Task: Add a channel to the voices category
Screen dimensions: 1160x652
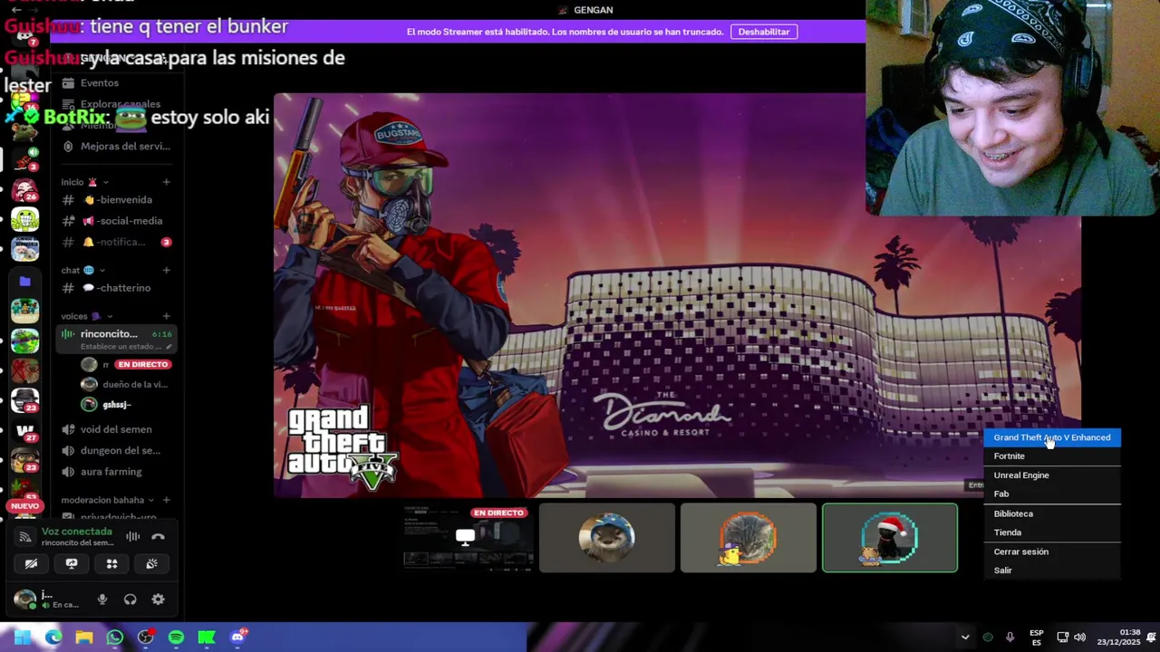Action: 166,316
